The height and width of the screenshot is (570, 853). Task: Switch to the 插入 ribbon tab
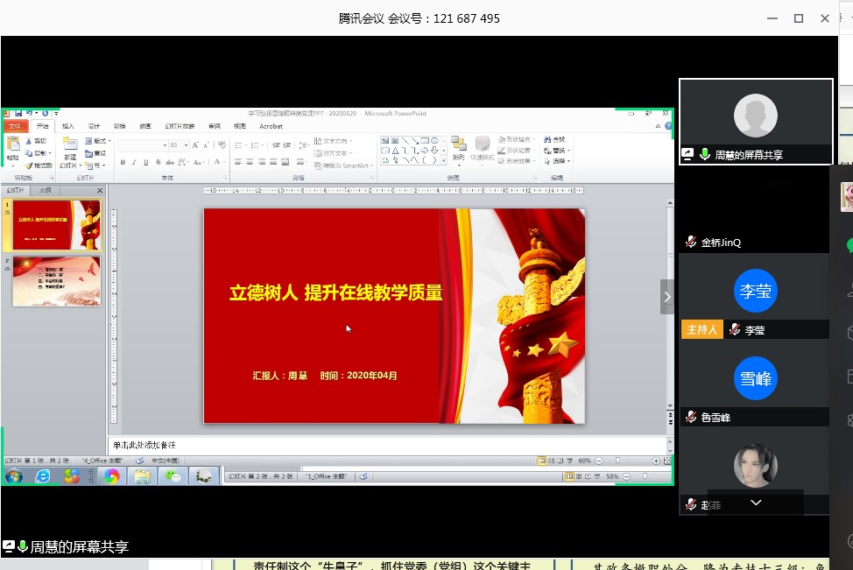coord(68,126)
